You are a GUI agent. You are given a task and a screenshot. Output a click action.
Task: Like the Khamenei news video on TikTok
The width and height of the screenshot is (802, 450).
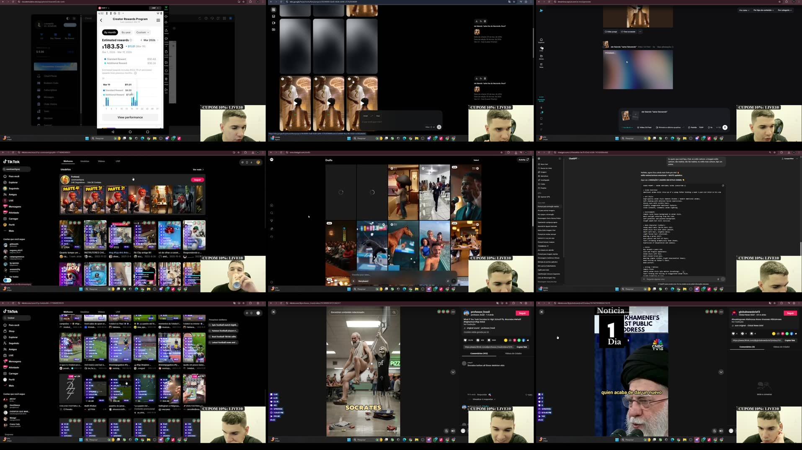pos(734,334)
